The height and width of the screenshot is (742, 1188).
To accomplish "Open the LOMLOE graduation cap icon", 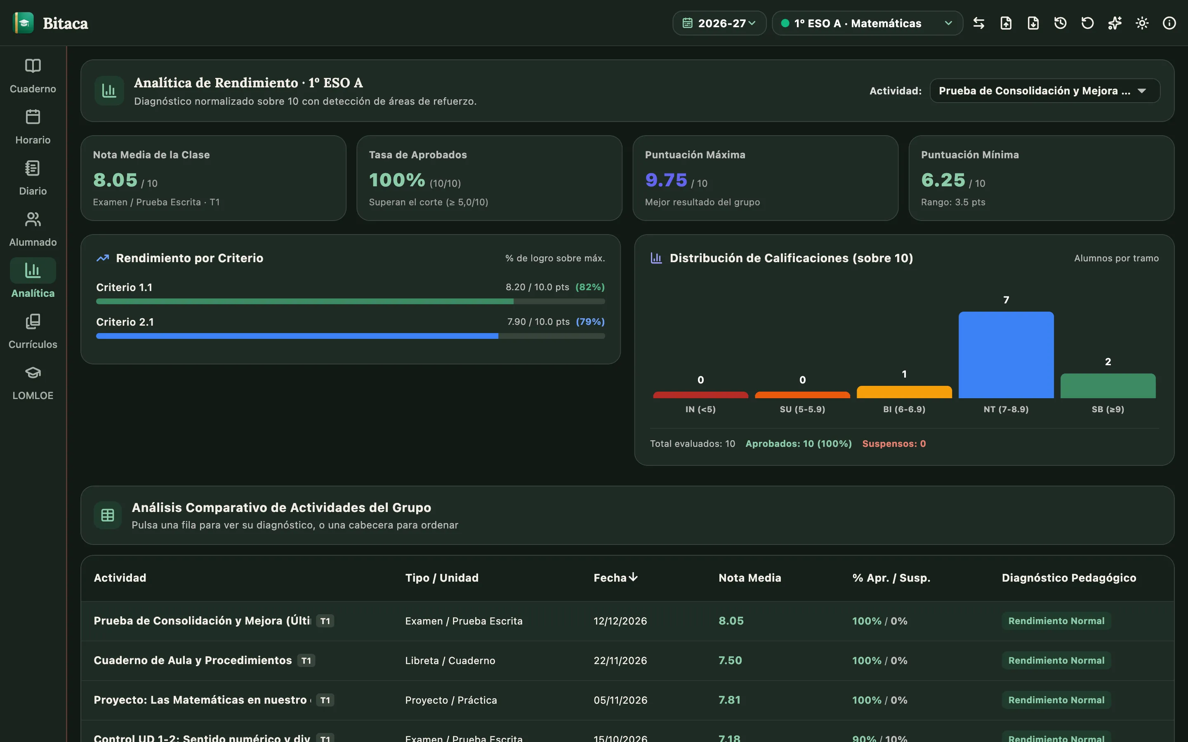I will 33,373.
